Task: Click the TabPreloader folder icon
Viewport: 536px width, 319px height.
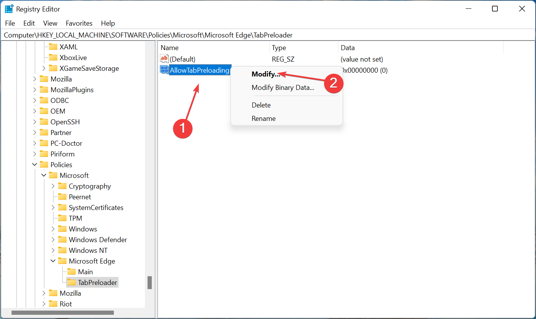Action: coord(71,282)
